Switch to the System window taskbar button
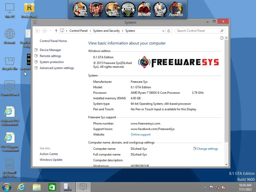The image size is (256, 192). coord(83,187)
